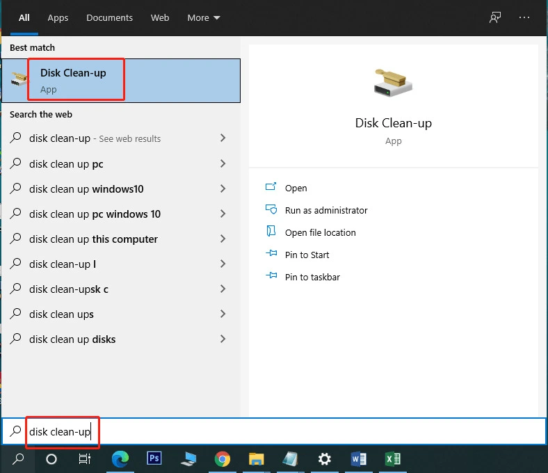Open the More dropdown menu
Screen dimensions: 548x473
coord(203,18)
